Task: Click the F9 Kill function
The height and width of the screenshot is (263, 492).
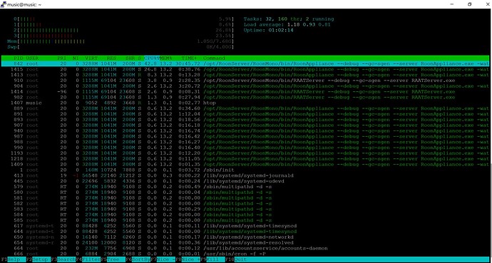Action: (212, 259)
